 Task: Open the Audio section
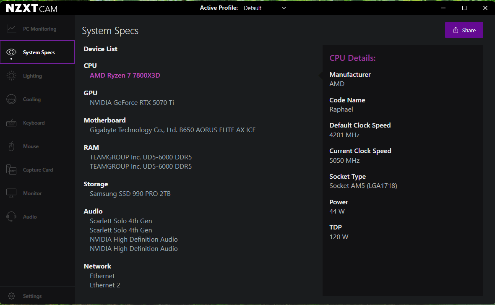38,216
